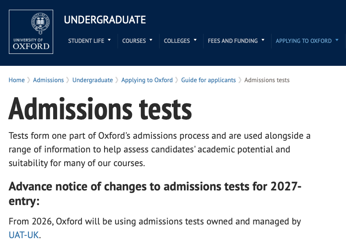Open the Student Life menu
This screenshot has height=243, width=346.
tap(86, 41)
